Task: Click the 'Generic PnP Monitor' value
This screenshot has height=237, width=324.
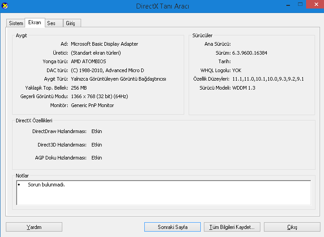Action: click(92, 105)
